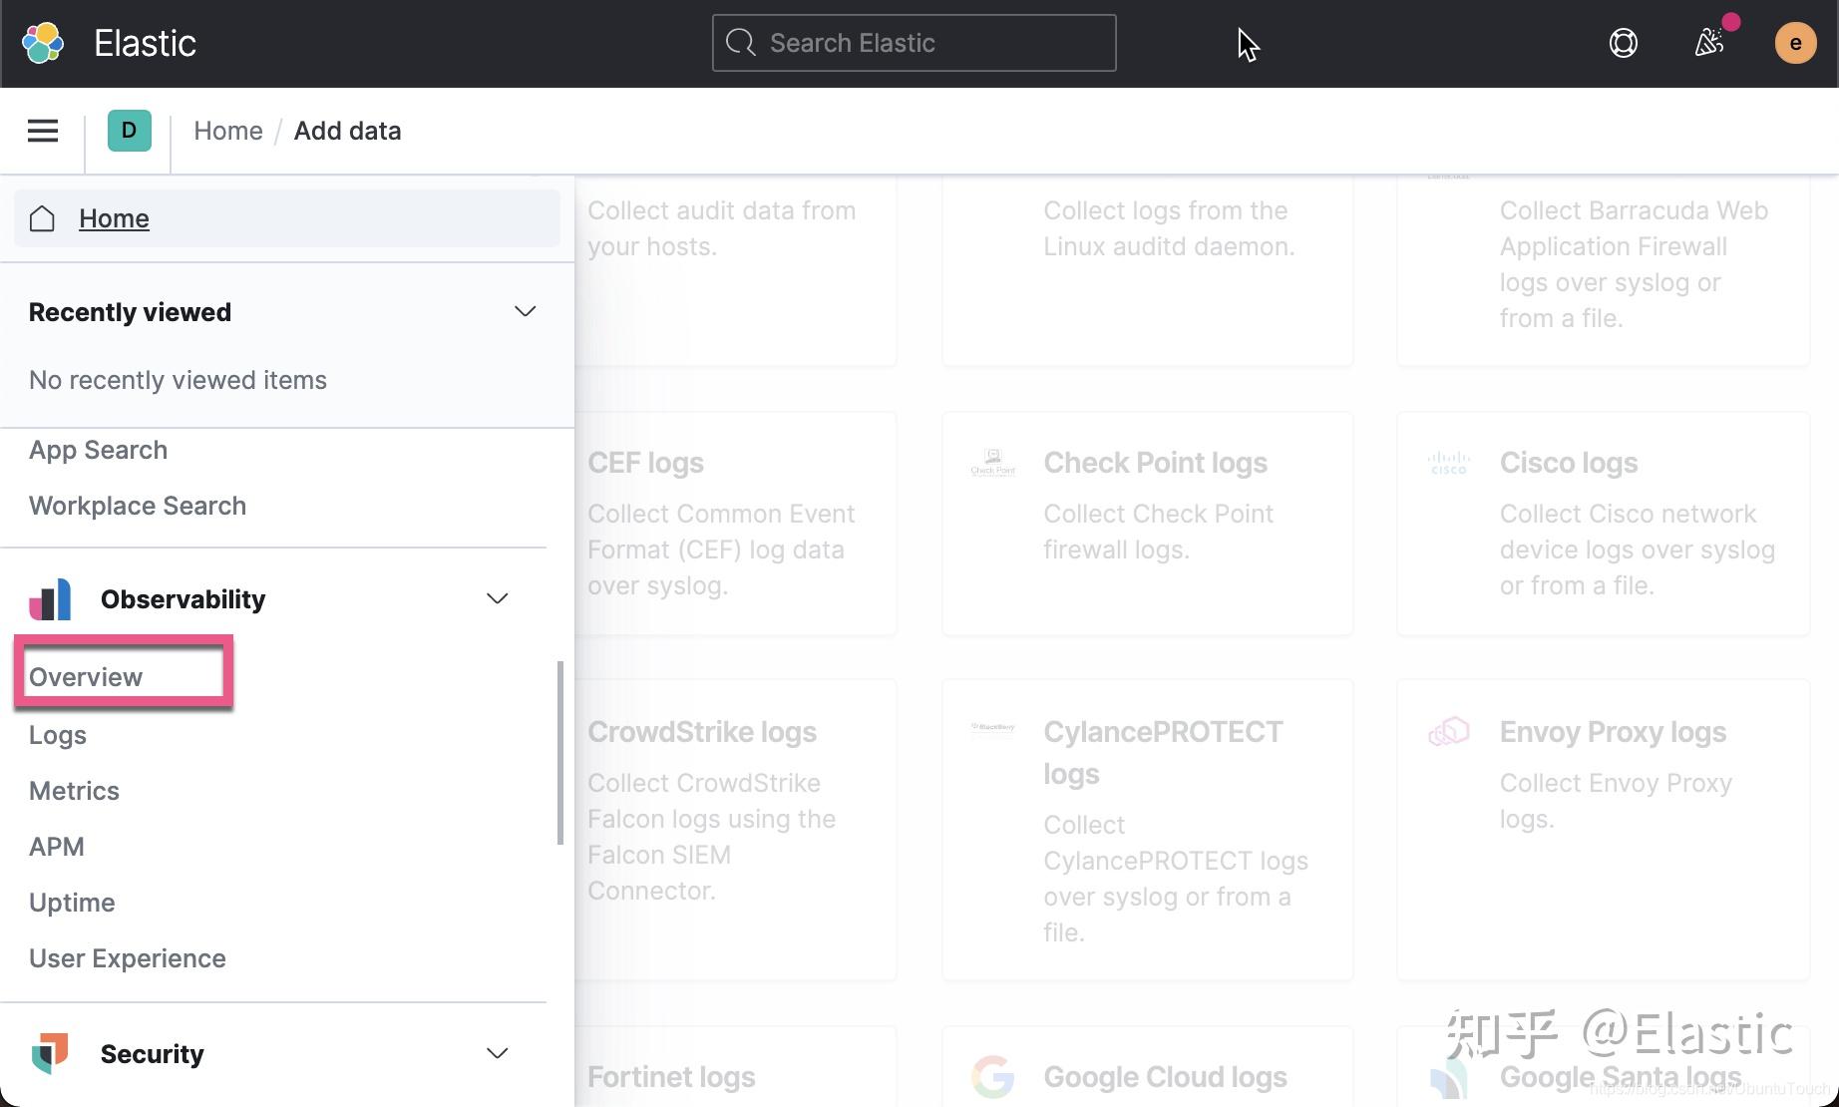Collapse the Recently viewed section
Viewport: 1839px width, 1107px height.
coord(525,311)
